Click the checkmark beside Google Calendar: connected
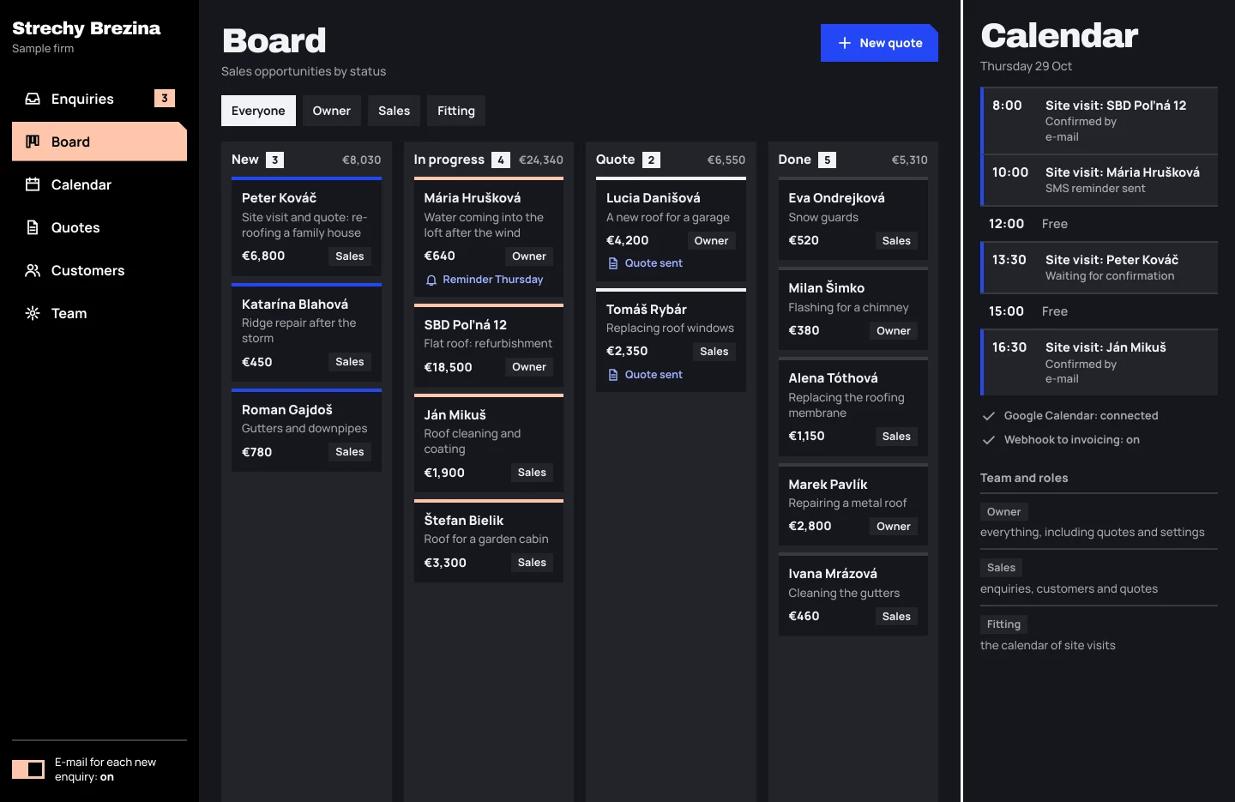The height and width of the screenshot is (802, 1235). point(989,416)
